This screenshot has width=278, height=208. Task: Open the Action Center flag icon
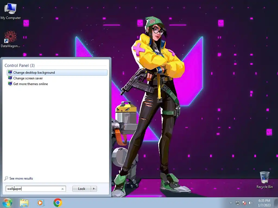click(x=244, y=203)
